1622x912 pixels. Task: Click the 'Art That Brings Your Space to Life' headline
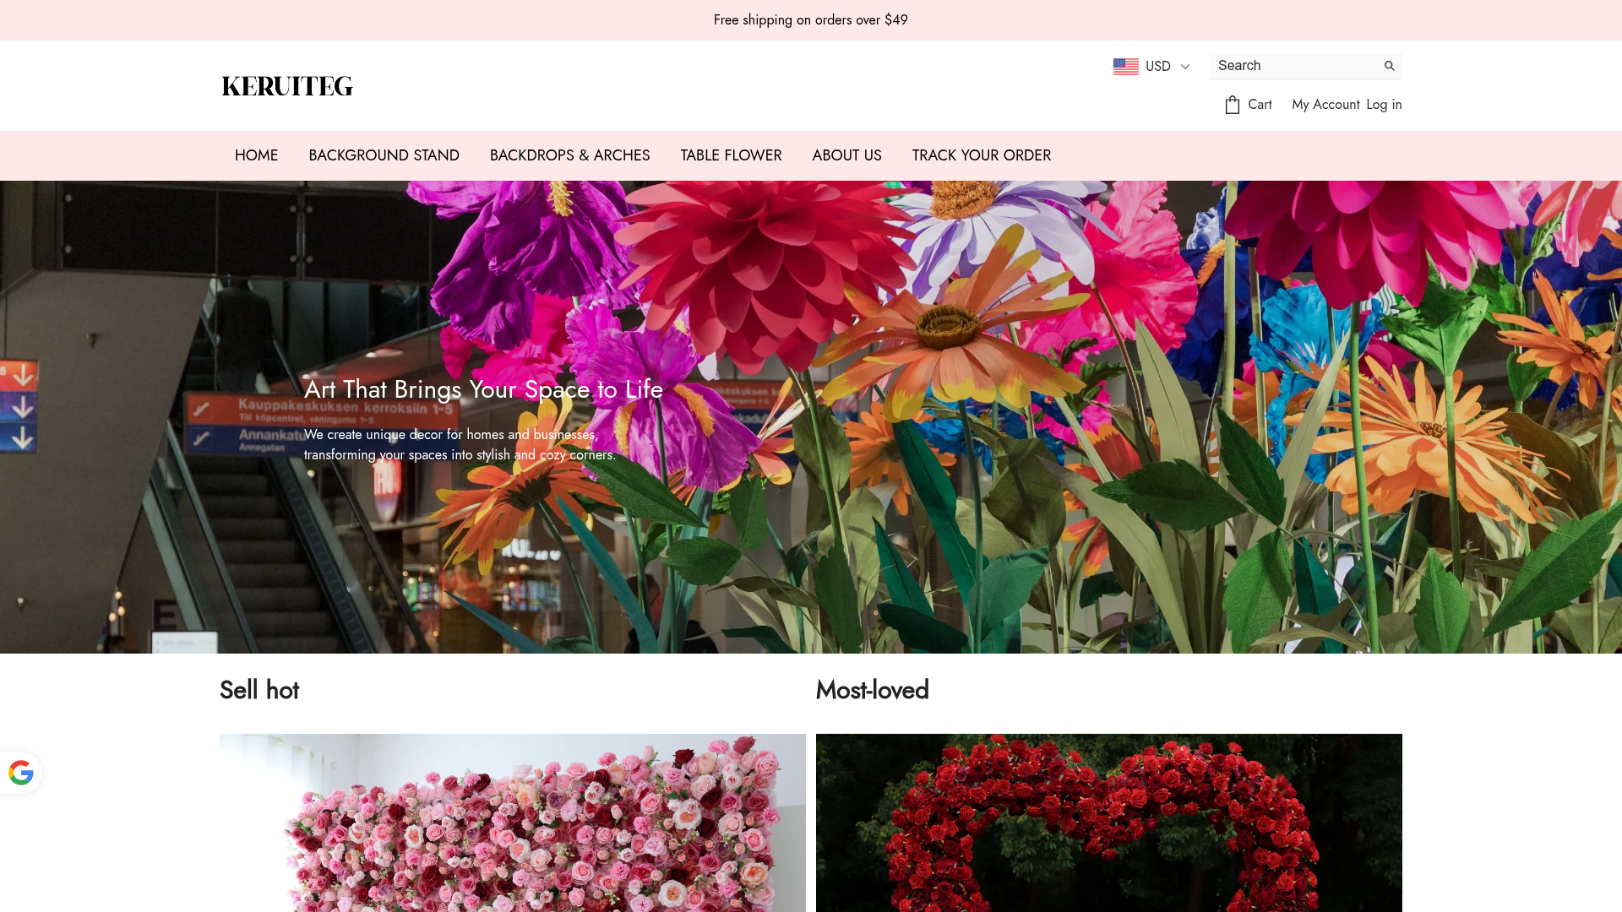(x=483, y=389)
